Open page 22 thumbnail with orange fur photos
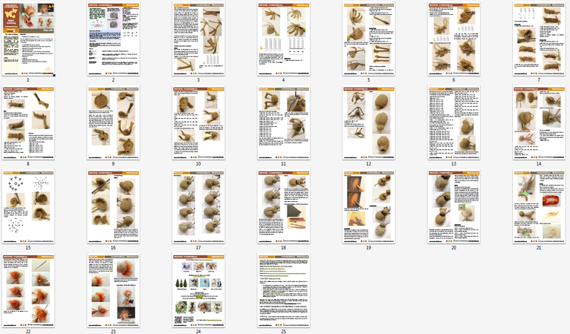 coord(28,291)
